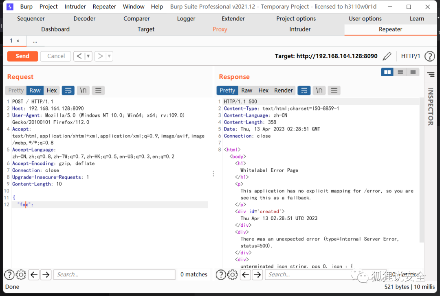This screenshot has width=440, height=296.
Task: Select the Pretty view in Request
Action: pyautogui.click(x=16, y=91)
